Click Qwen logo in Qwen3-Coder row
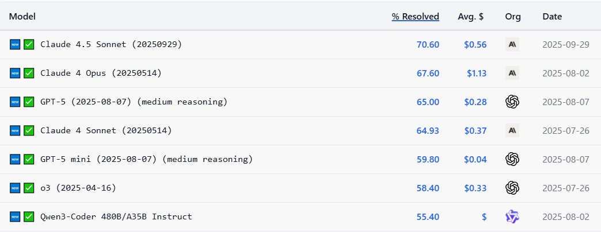 512,216
